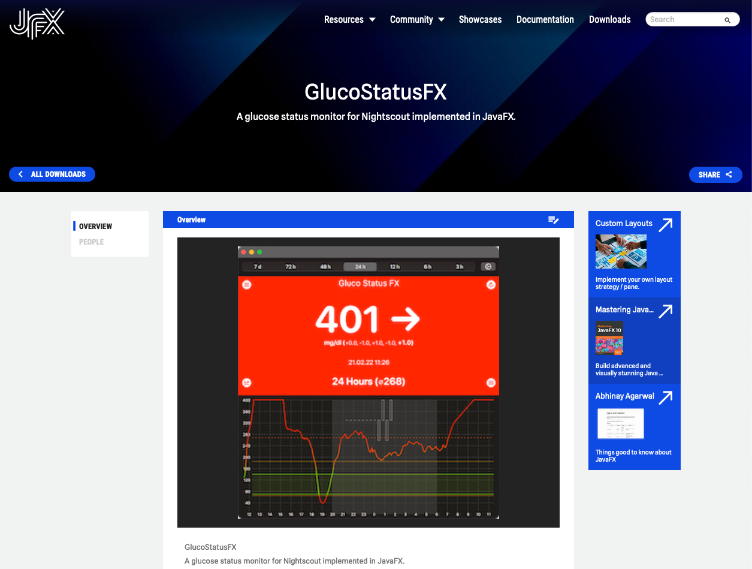Click the Abhinay Agarwal article thumbnail
Viewport: 752px width, 569px height.
[621, 424]
